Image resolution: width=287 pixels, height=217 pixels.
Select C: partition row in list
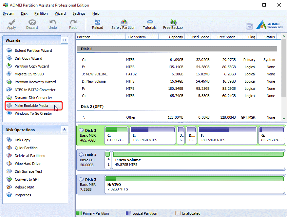coord(177,60)
